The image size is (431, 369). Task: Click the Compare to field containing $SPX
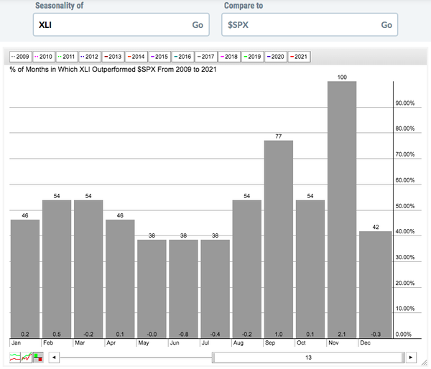point(298,24)
